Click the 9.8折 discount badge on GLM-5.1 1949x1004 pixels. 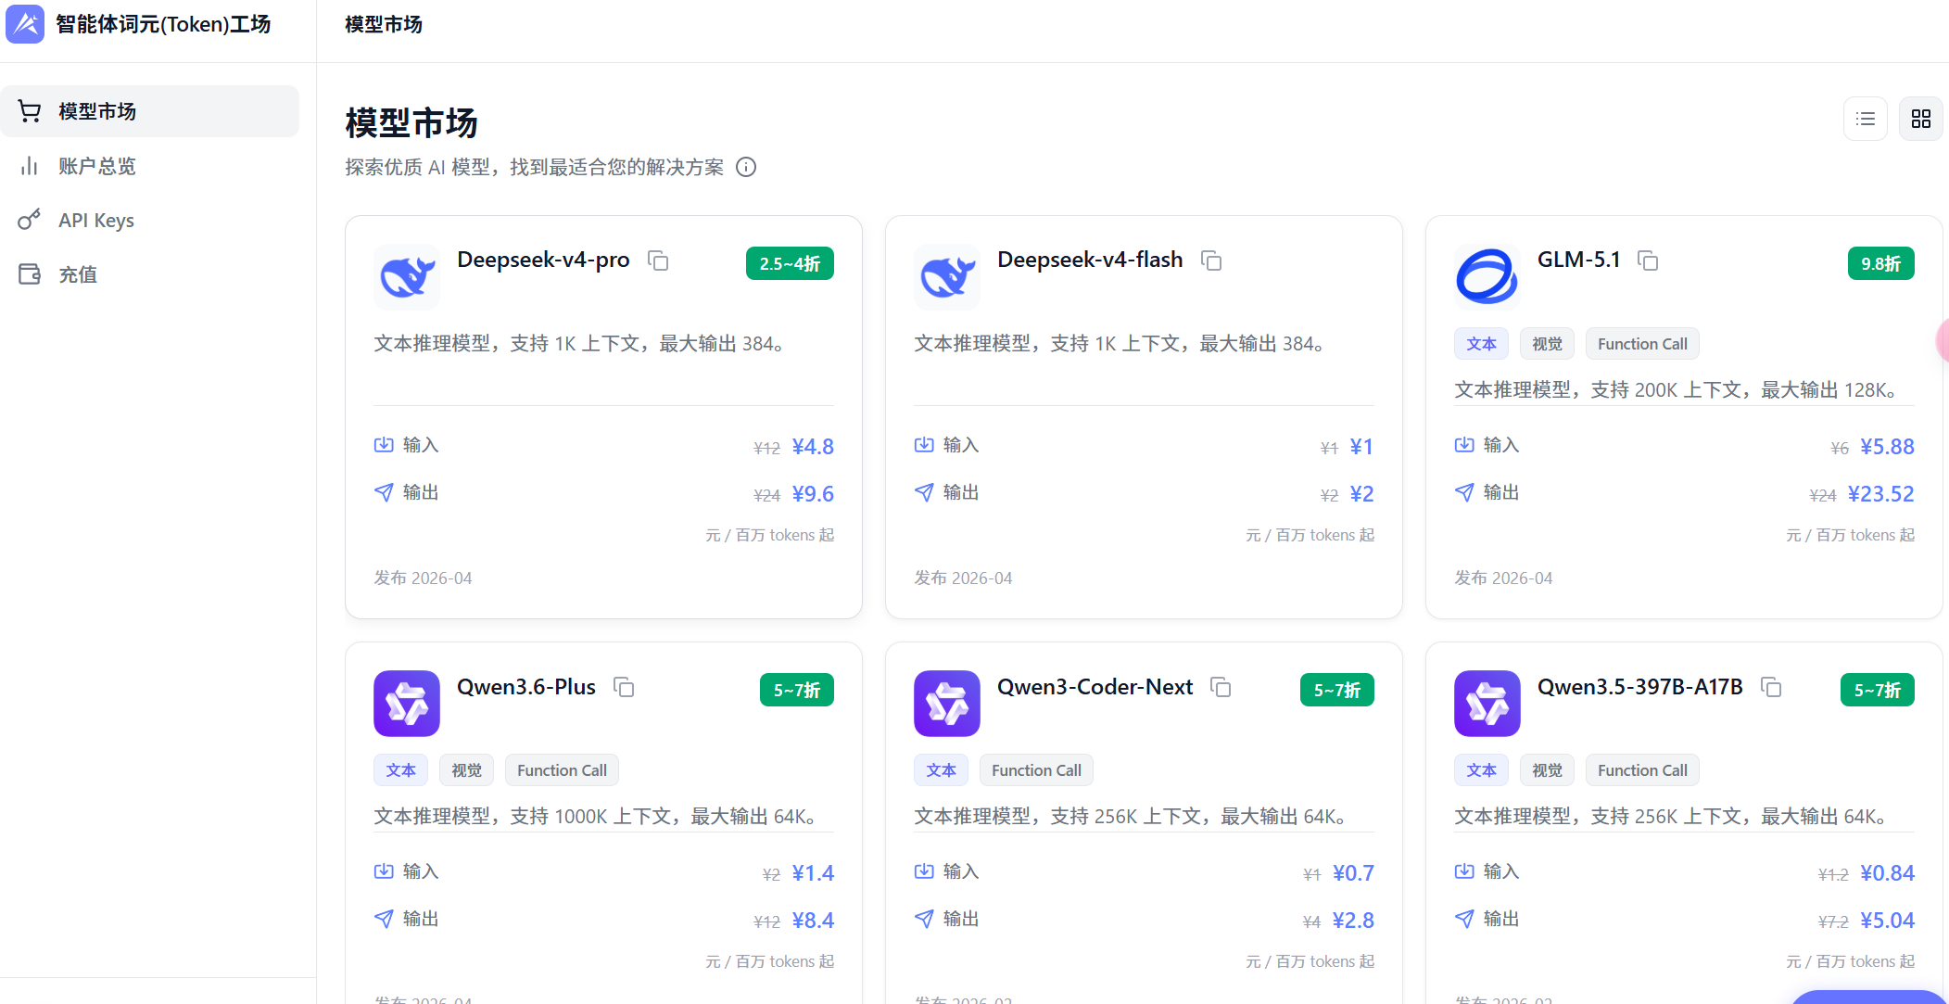(x=1880, y=263)
